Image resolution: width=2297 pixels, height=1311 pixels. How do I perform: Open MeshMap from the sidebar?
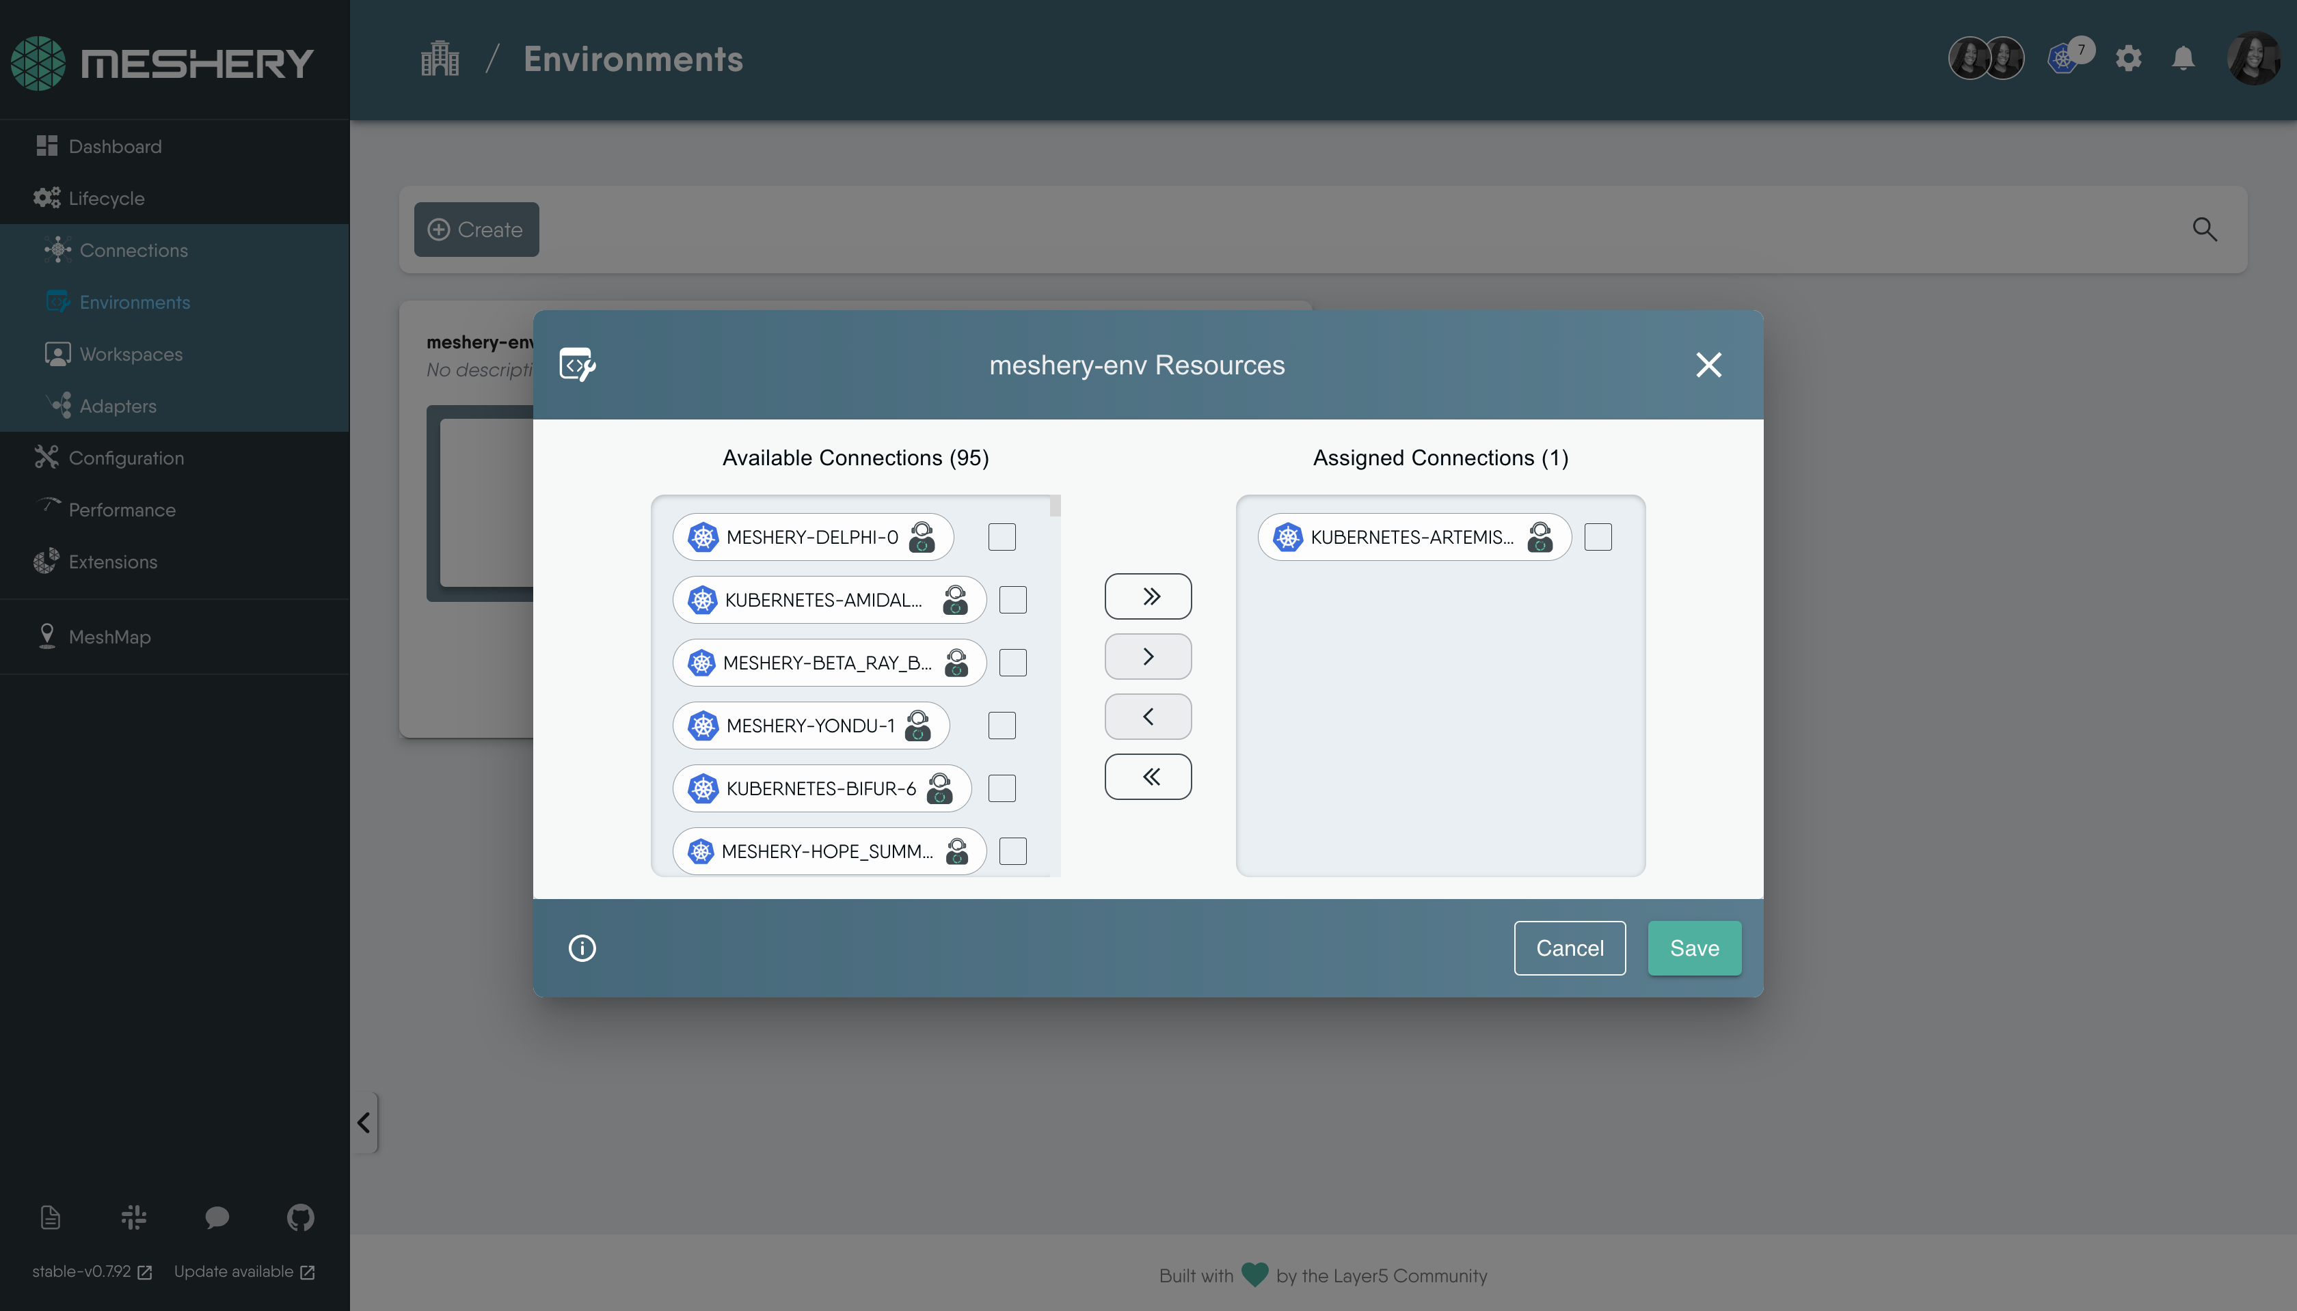tap(110, 637)
